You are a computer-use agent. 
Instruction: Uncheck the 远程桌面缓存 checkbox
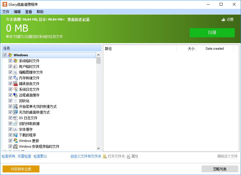pyautogui.click(x=10, y=95)
